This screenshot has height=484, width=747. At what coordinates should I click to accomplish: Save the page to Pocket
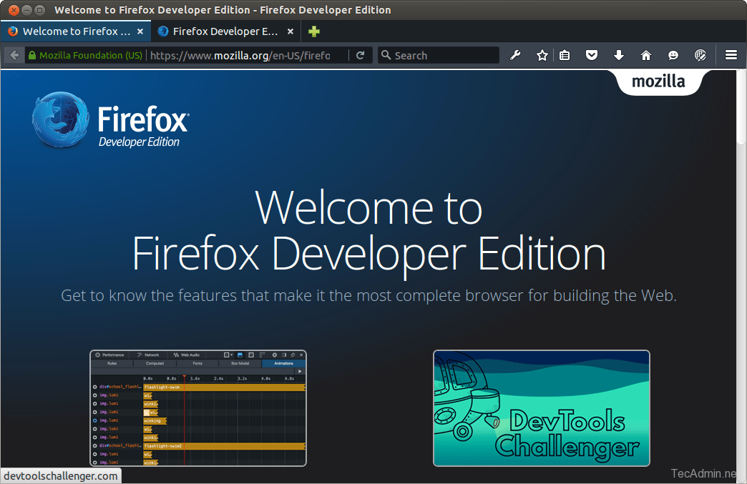592,55
